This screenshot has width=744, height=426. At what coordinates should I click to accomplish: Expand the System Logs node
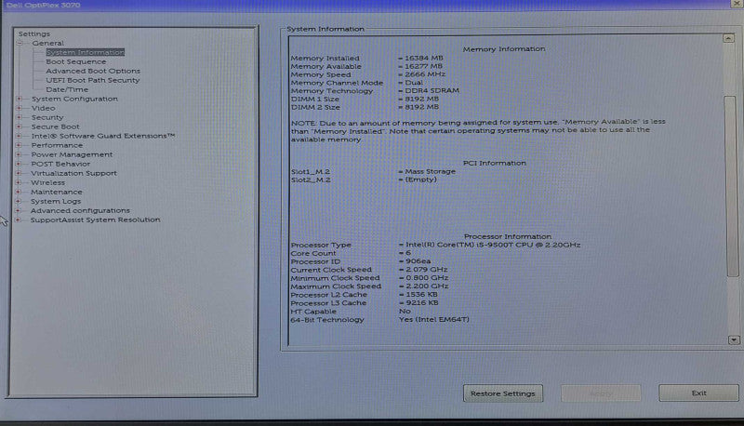(19, 201)
